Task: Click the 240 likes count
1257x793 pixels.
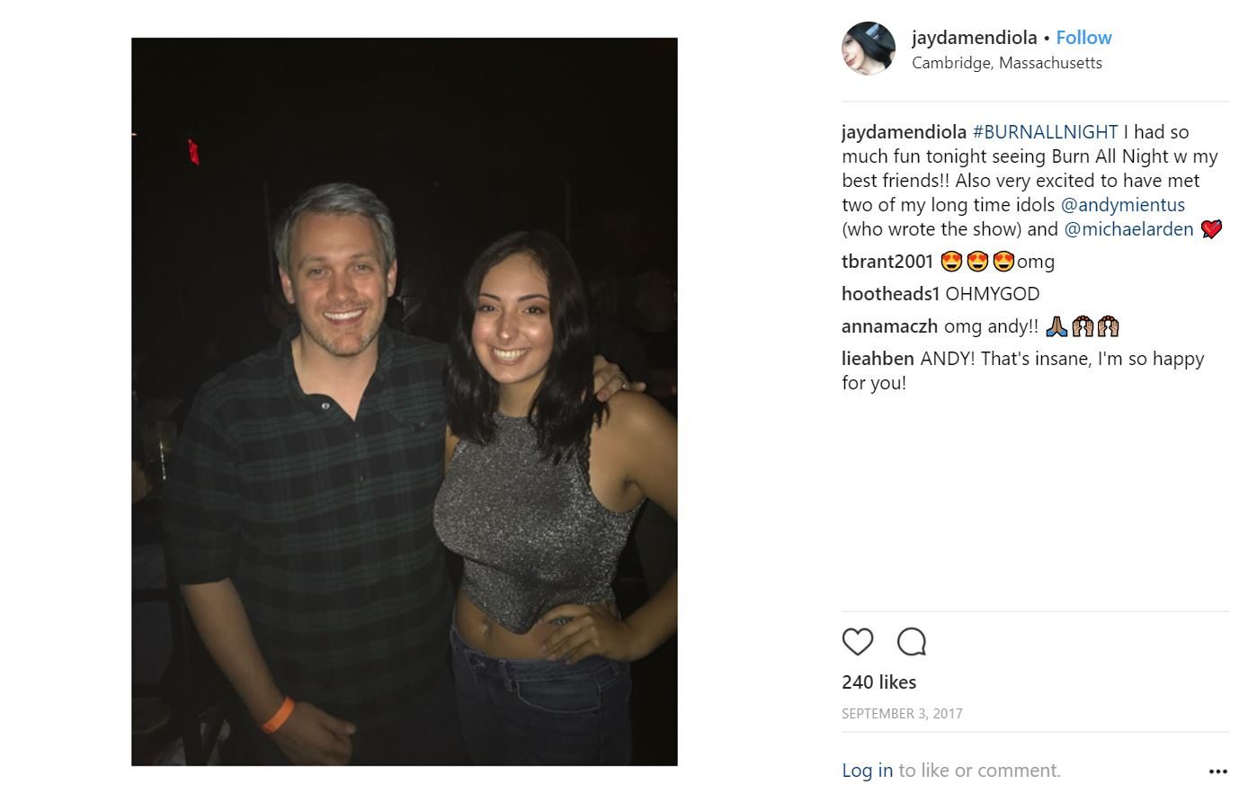Action: click(878, 682)
